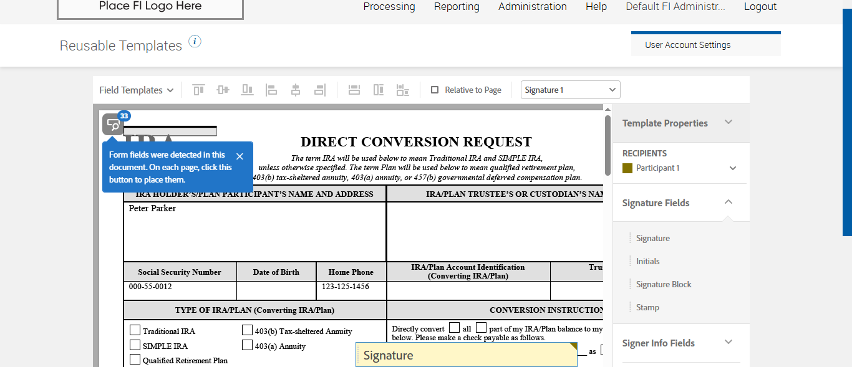Viewport: 852px width, 367px height.
Task: Open the Reusable Templates info icon
Action: tap(195, 42)
